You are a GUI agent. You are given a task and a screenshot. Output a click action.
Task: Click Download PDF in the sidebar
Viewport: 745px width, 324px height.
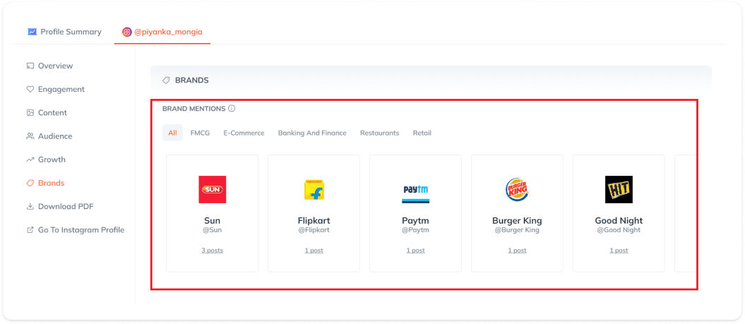pyautogui.click(x=65, y=206)
